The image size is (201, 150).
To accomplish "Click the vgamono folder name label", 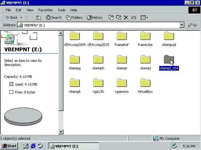I will point(122,92).
